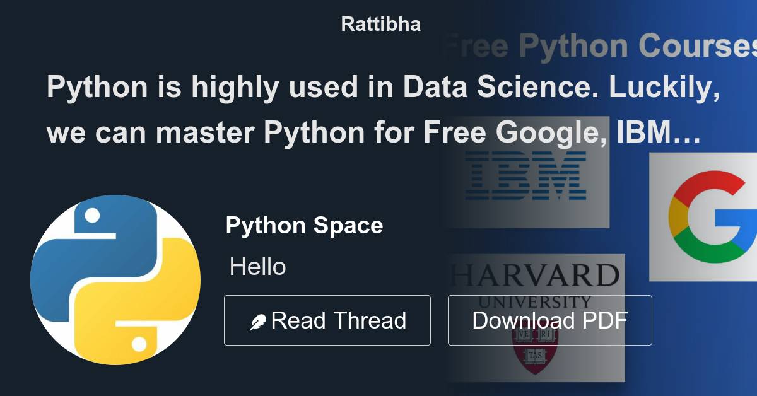Open the Python logo profile avatar
This screenshot has height=396, width=757.
tap(115, 280)
